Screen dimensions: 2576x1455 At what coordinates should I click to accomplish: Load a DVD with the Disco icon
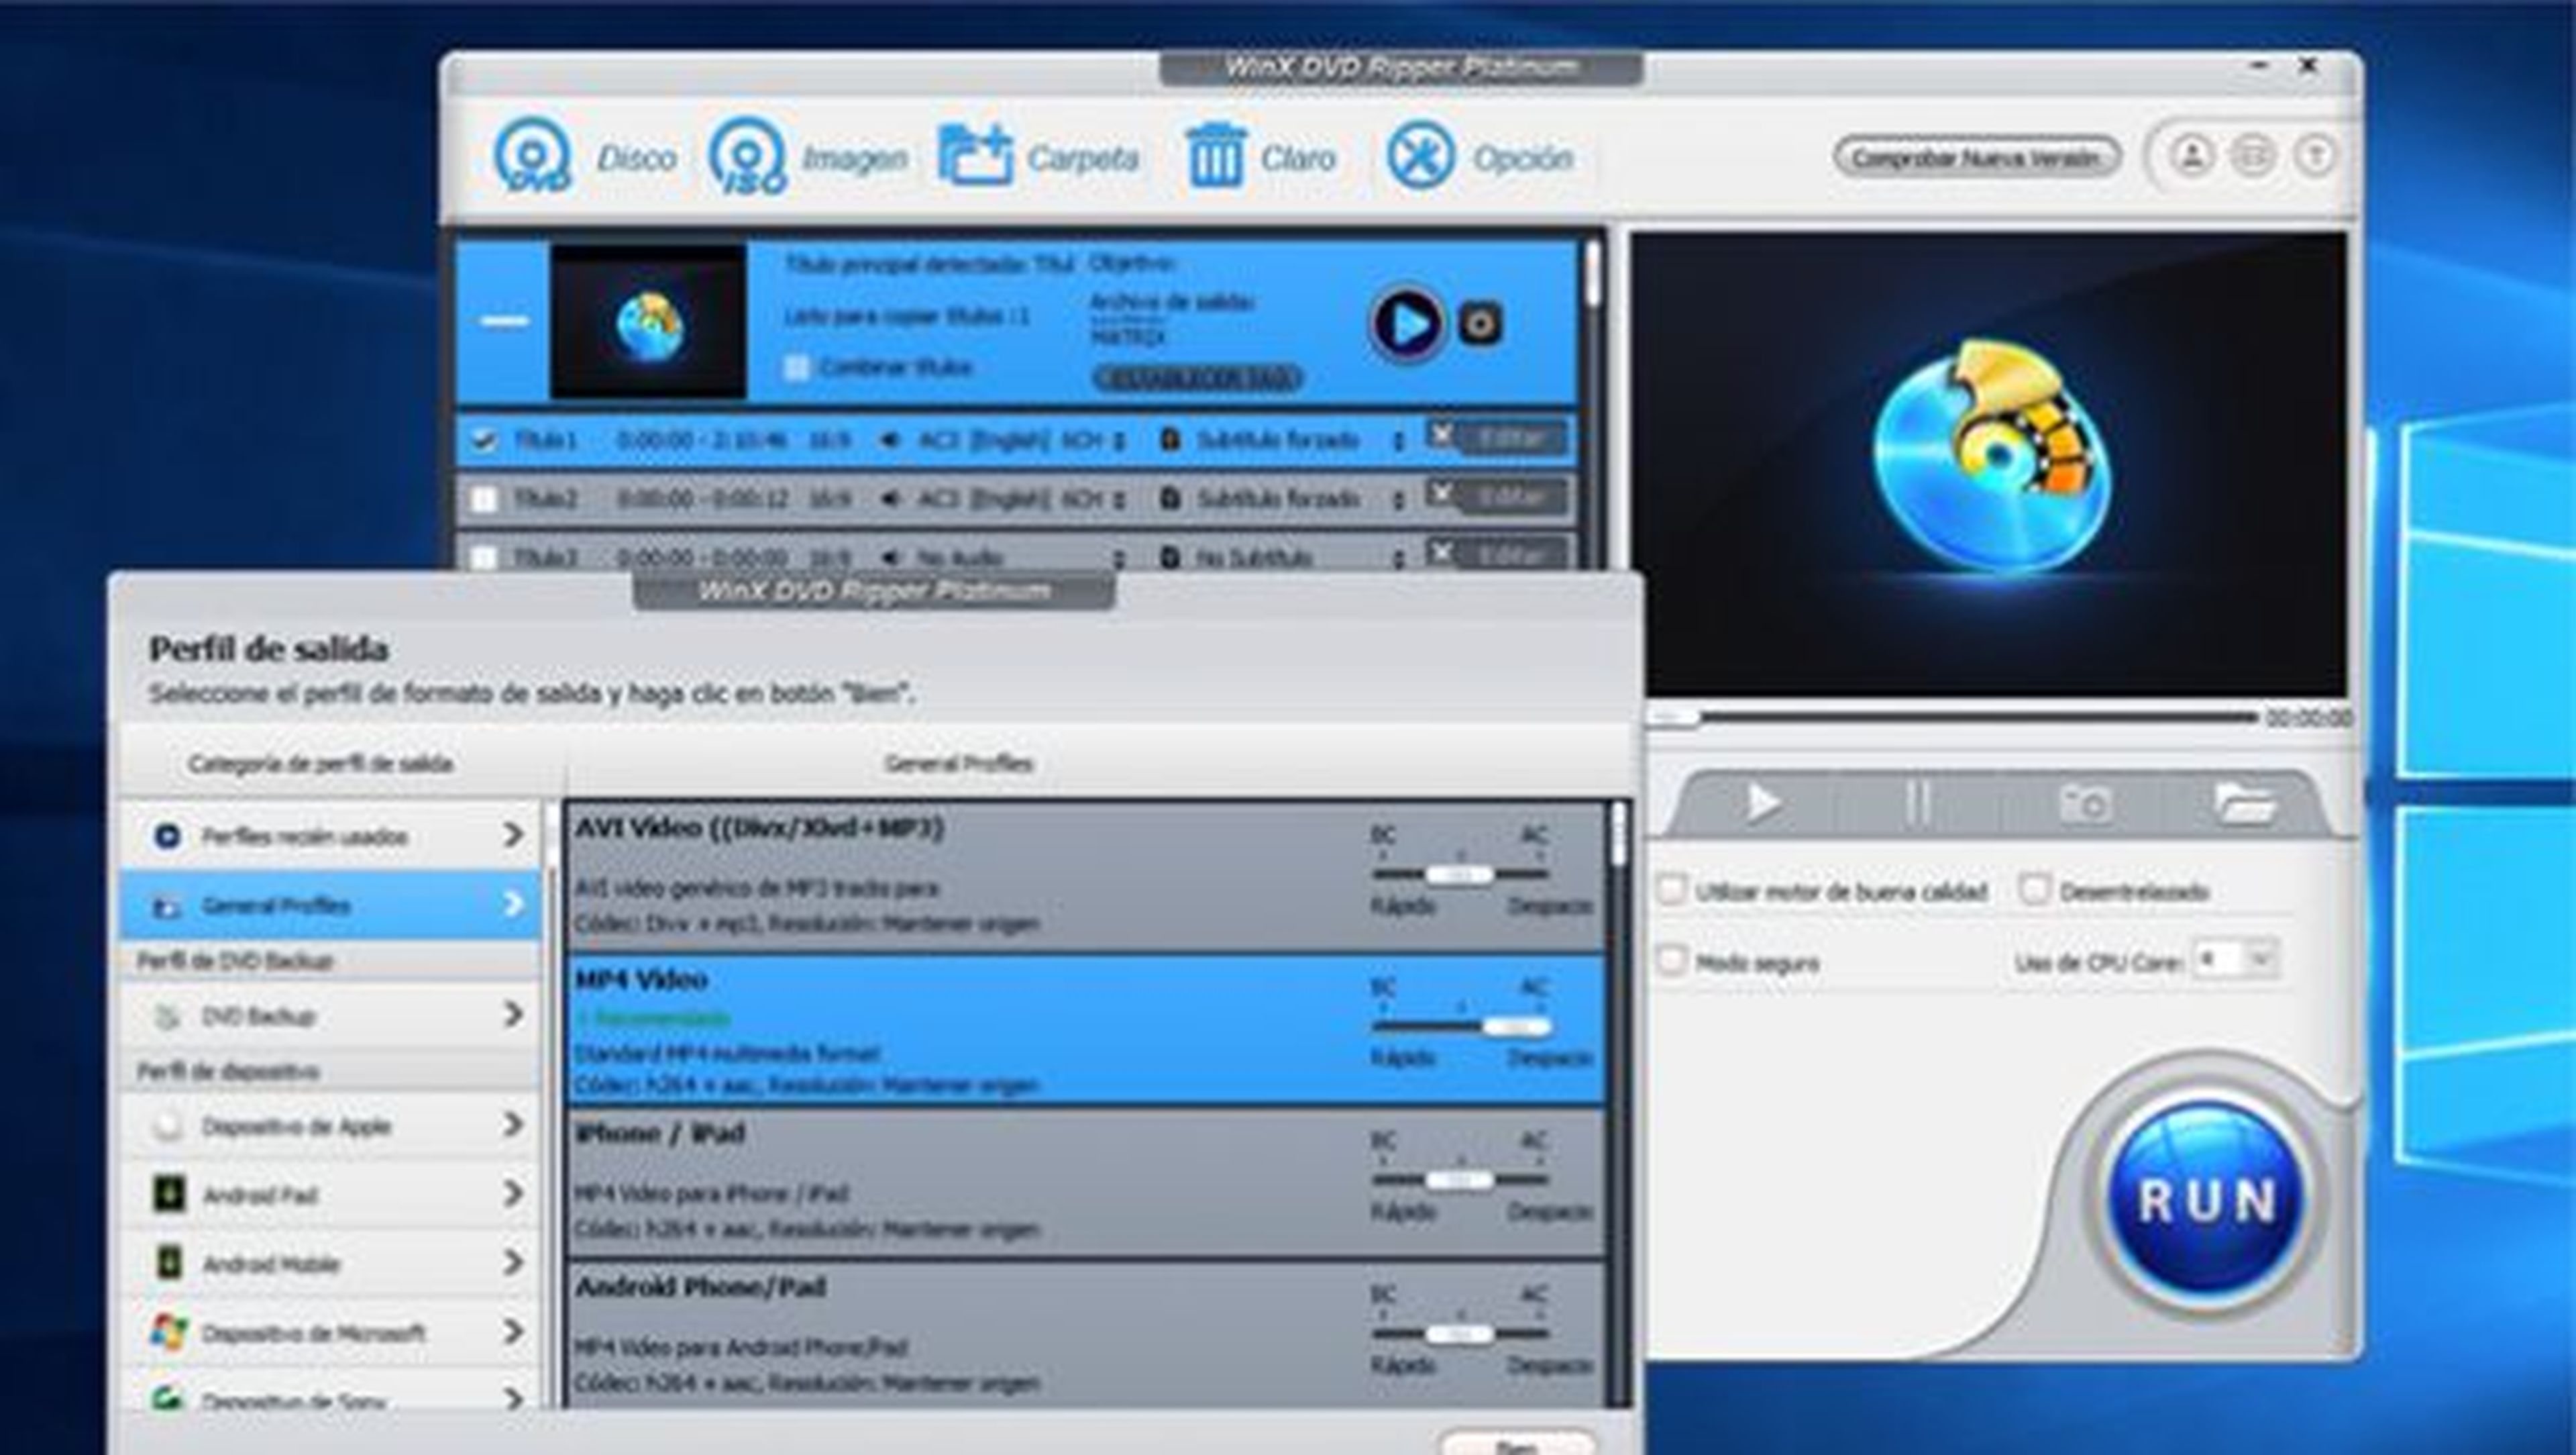(x=533, y=156)
